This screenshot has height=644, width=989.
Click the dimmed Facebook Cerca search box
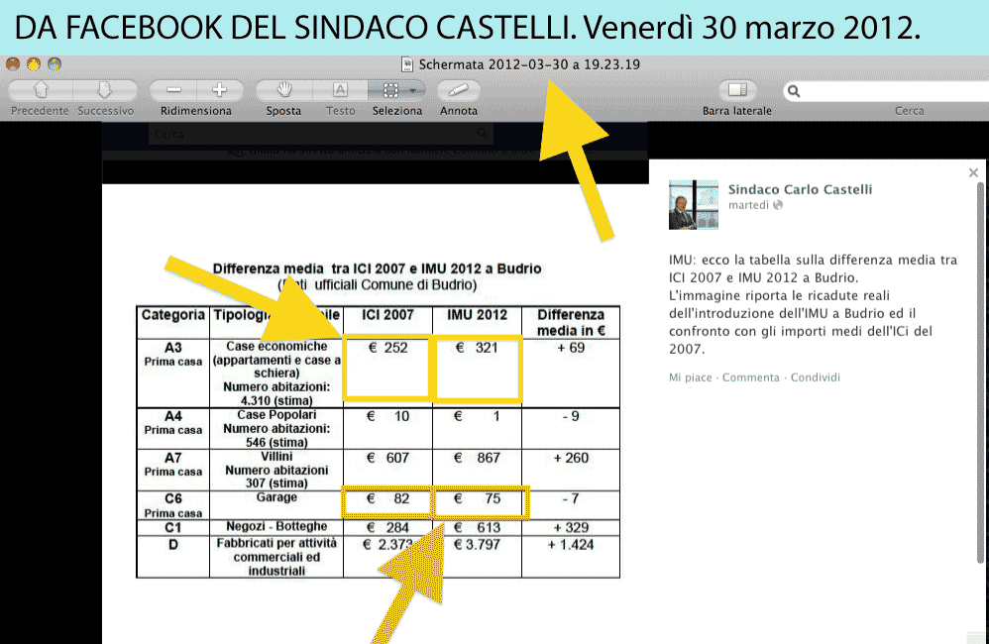320,134
